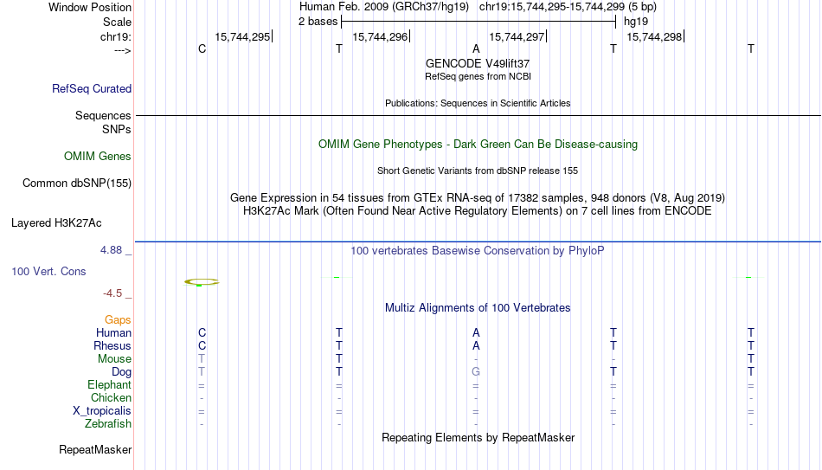Open the OMIM Genes track label
The width and height of the screenshot is (822, 470).
coord(98,157)
